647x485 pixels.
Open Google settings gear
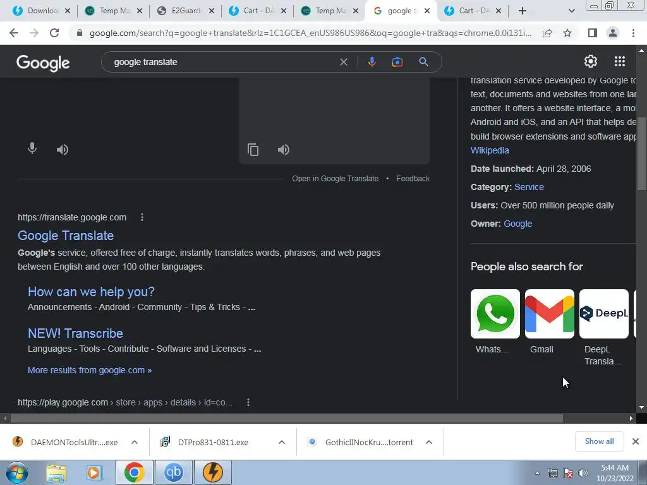click(x=591, y=61)
